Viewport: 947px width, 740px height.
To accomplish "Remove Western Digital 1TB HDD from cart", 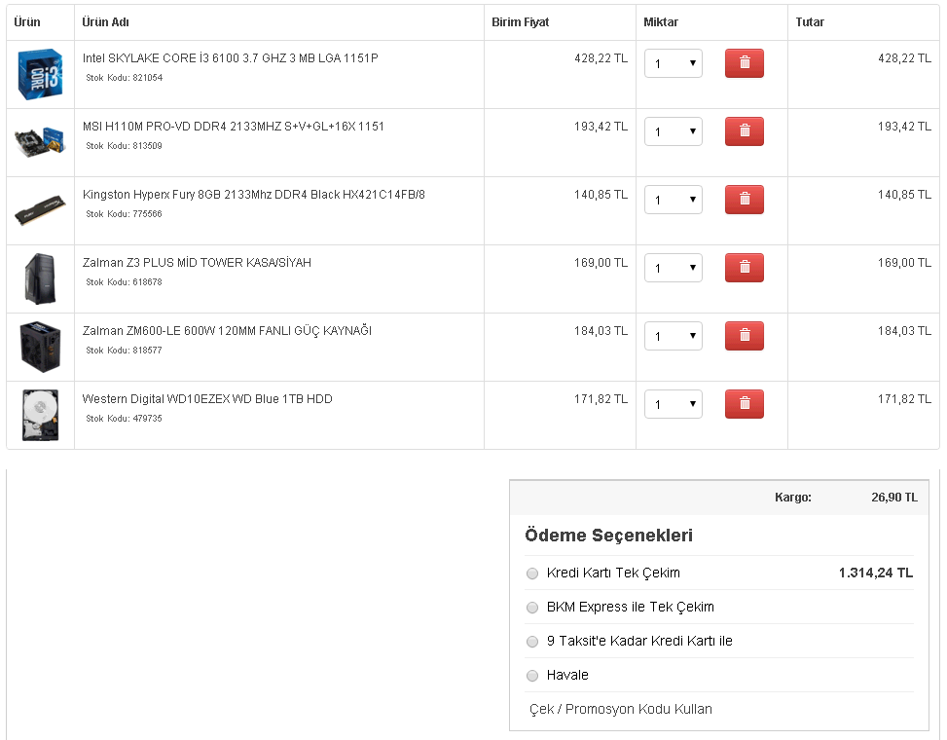I will tap(744, 404).
